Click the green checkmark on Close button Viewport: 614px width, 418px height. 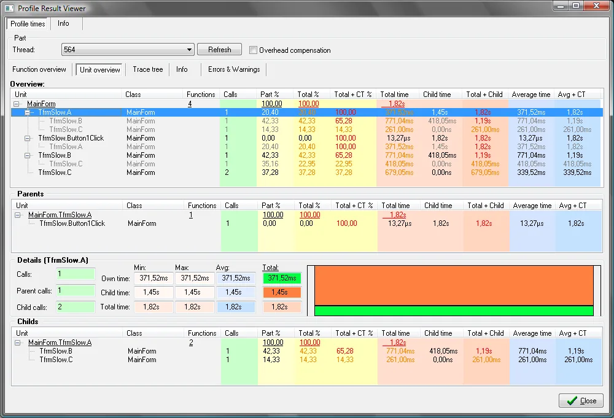coord(572,401)
